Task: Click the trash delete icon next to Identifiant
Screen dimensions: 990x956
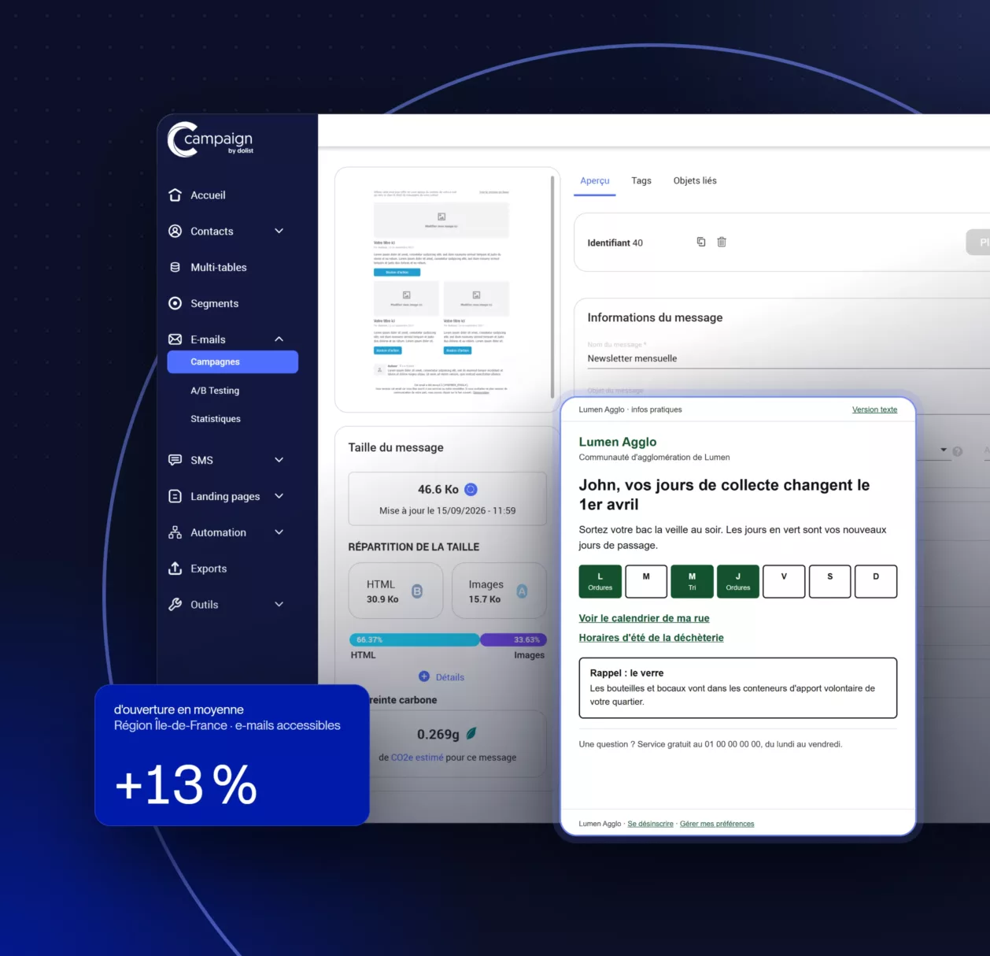Action: click(722, 242)
